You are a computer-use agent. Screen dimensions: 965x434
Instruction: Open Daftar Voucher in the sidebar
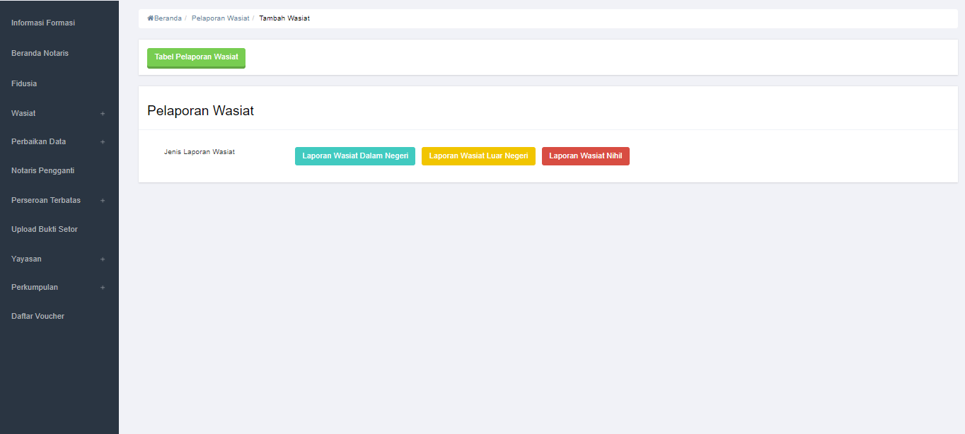pos(37,316)
